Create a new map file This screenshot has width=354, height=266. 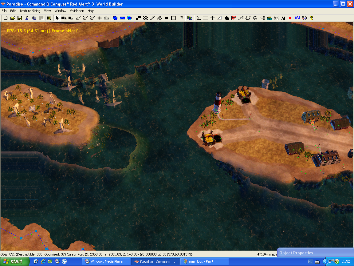pos(6,18)
